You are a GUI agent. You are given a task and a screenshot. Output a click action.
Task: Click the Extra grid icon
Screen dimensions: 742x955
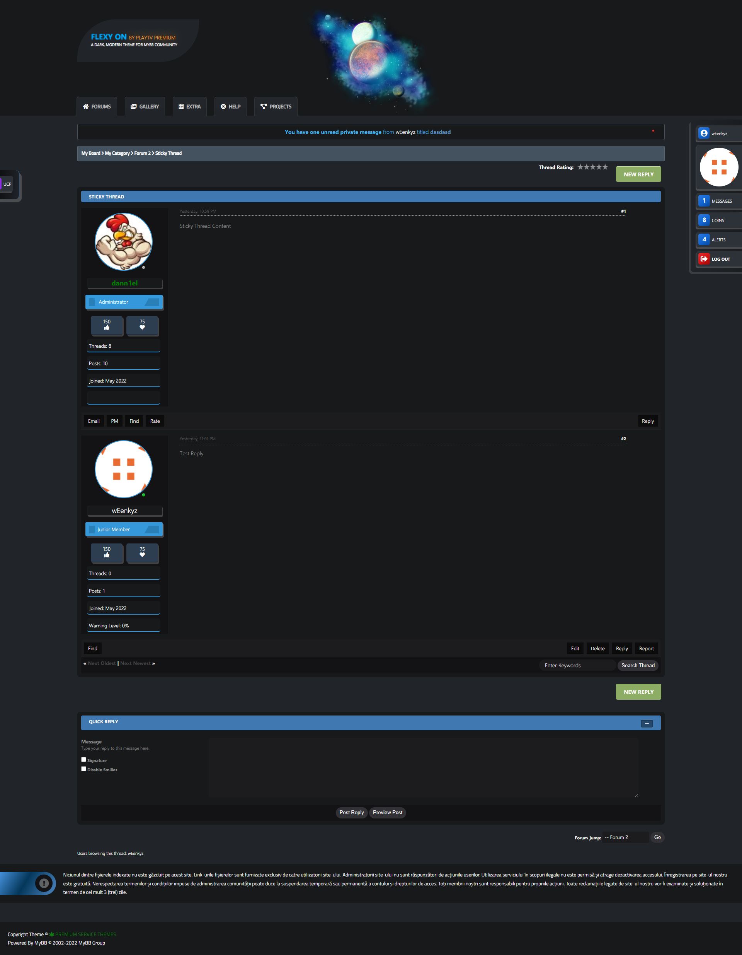pos(181,107)
